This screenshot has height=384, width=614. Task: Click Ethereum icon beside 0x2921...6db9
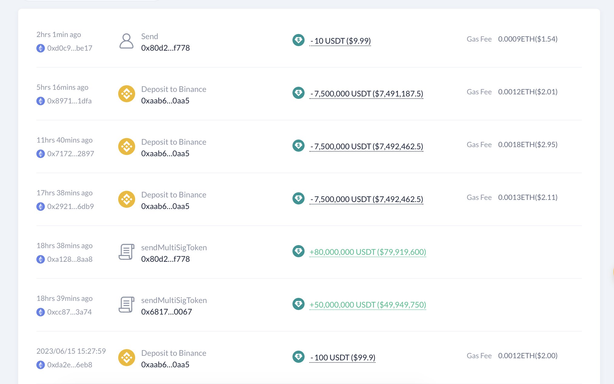(41, 207)
